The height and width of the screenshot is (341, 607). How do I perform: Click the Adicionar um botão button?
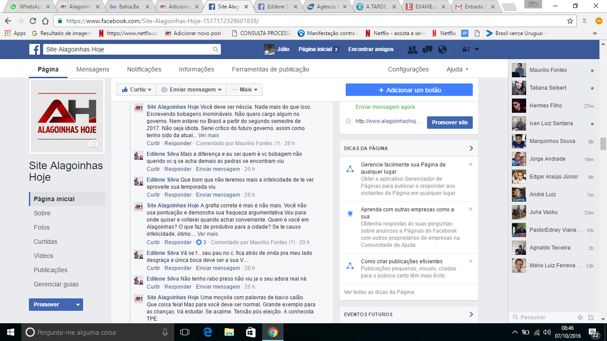409,90
